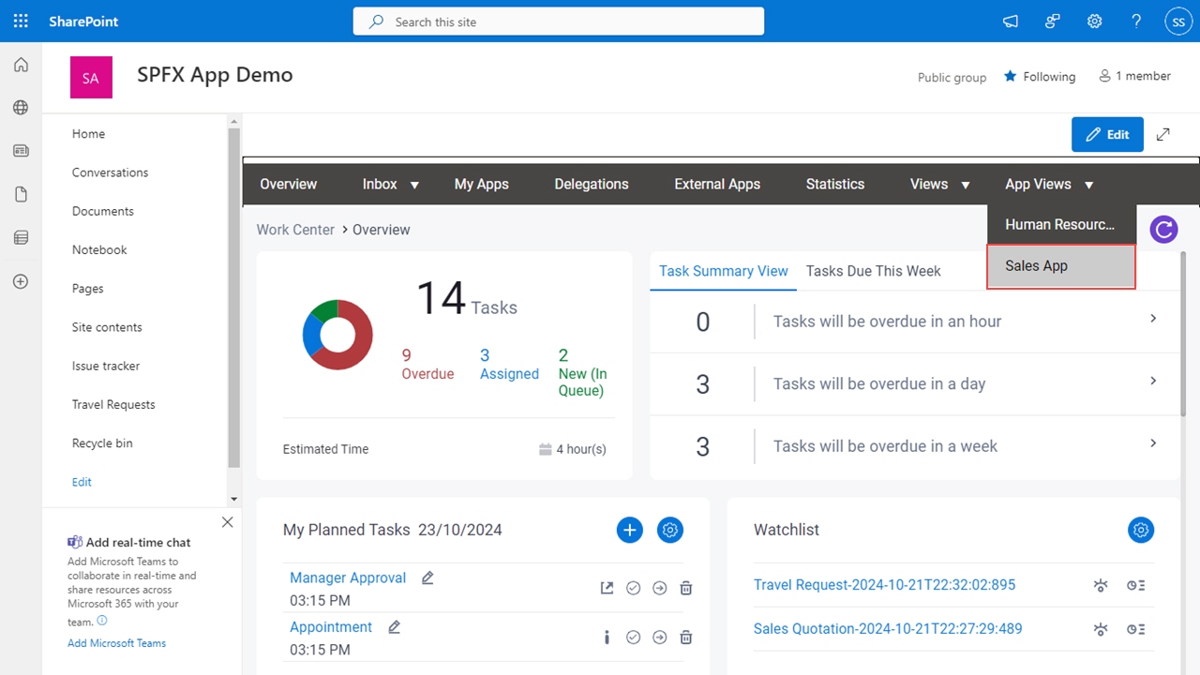Open the External Apps menu item
Screen dimensions: 1200x675
pos(717,185)
